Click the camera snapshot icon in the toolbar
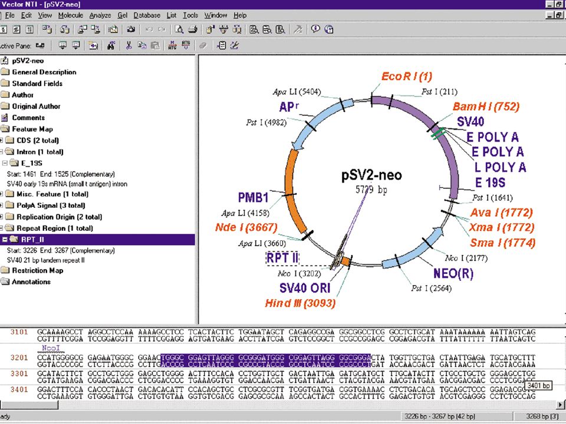Viewport: 566px width, 424px height. [131, 29]
